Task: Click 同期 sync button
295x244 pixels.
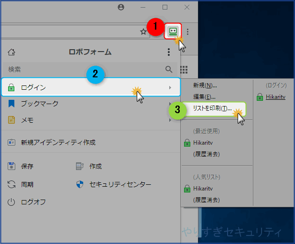Action: (27, 184)
